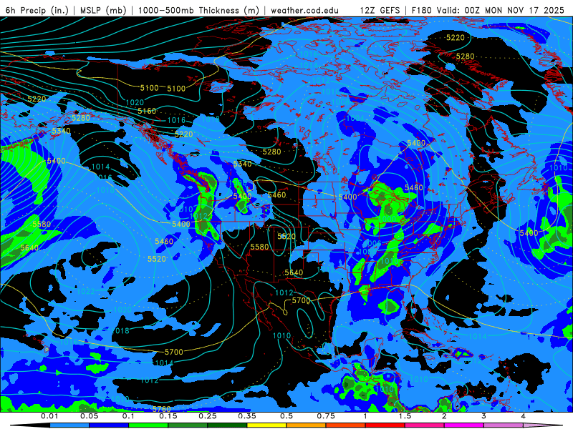Click the 1.5 legend value label
The image size is (573, 429).
point(405,416)
